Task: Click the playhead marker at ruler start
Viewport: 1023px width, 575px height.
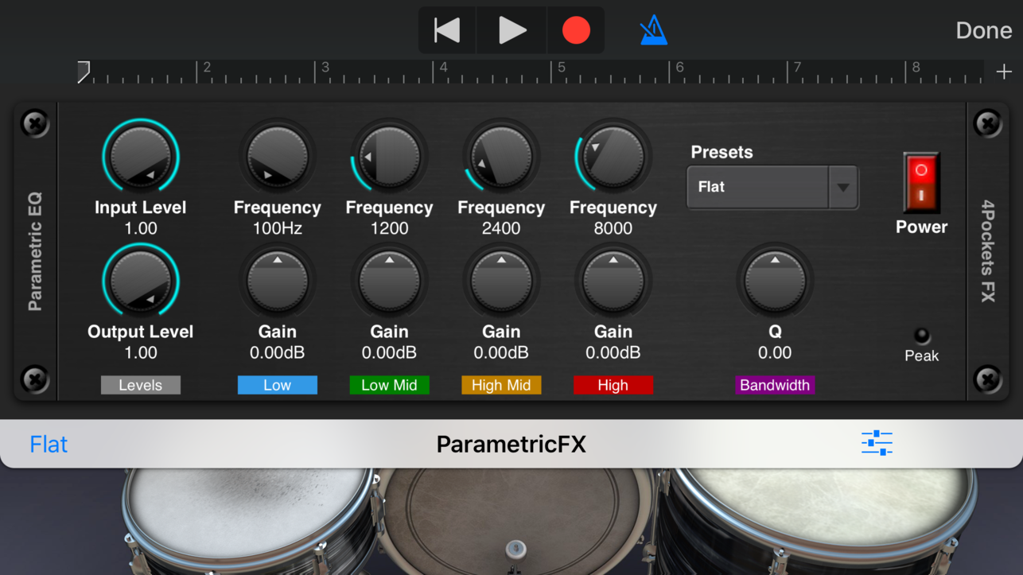Action: click(x=84, y=72)
